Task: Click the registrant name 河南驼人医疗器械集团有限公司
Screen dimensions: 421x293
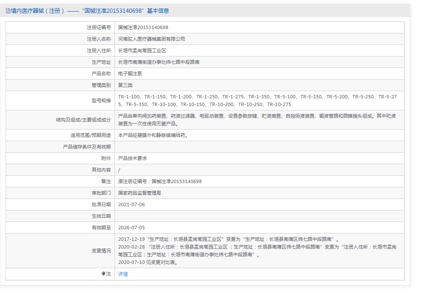Action: (x=152, y=39)
